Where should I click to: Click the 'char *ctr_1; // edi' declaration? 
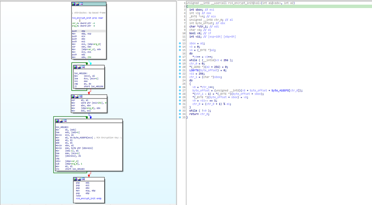pos(204,27)
